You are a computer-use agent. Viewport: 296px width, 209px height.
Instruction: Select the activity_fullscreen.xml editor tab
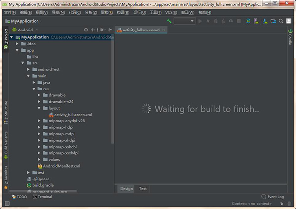[141, 30]
